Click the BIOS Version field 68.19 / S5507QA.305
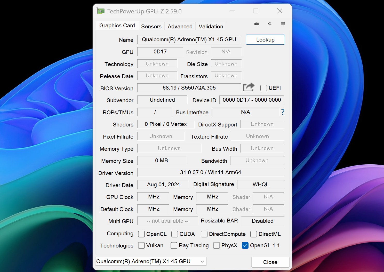 coord(189,88)
